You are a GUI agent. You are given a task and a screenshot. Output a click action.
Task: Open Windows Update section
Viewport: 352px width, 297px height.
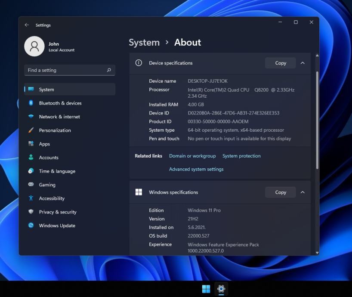coord(57,226)
